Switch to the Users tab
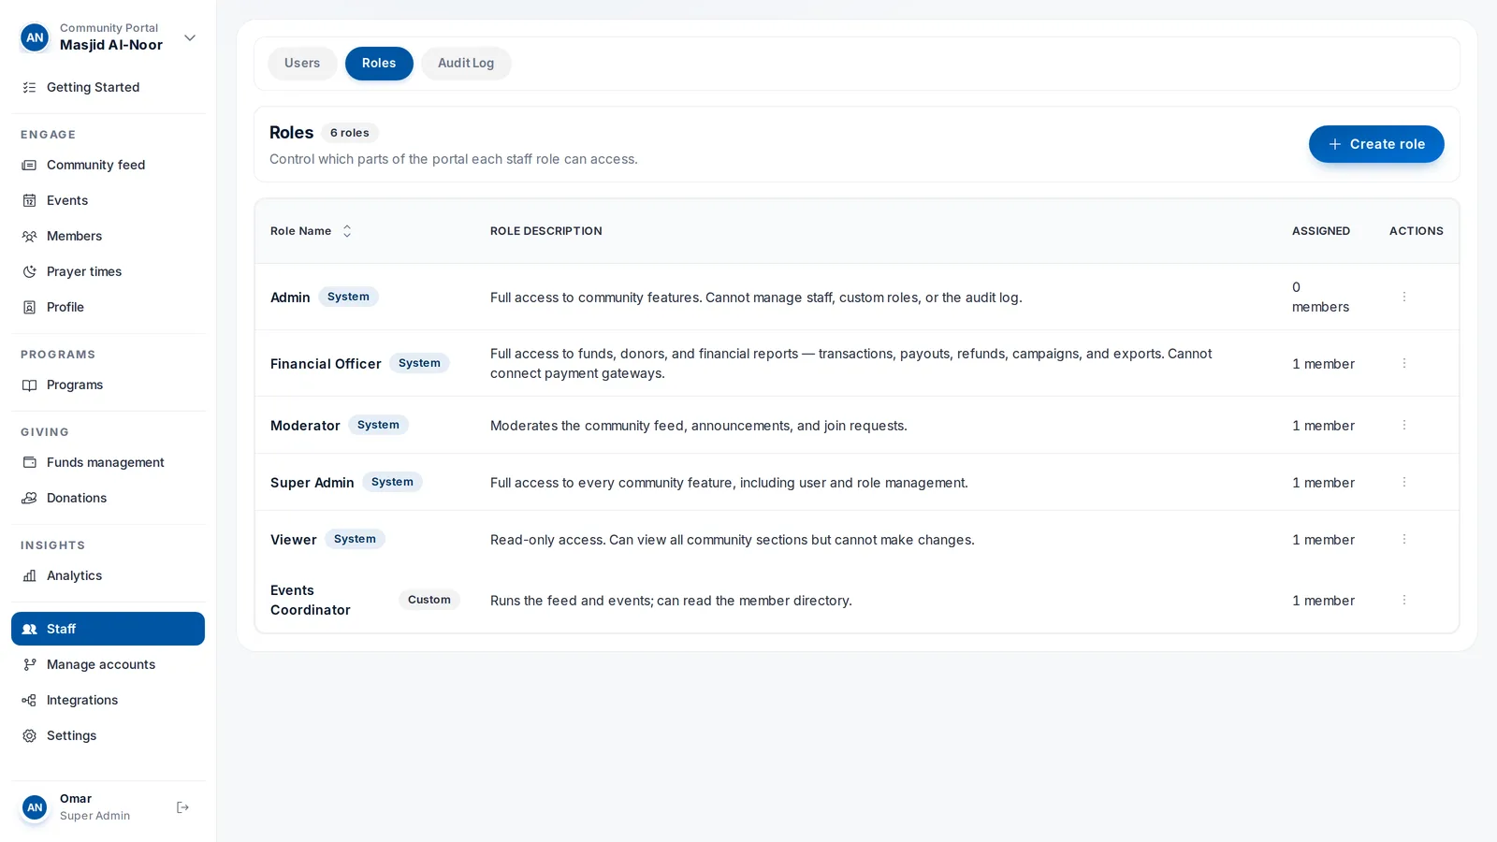The image size is (1497, 842). point(302,64)
